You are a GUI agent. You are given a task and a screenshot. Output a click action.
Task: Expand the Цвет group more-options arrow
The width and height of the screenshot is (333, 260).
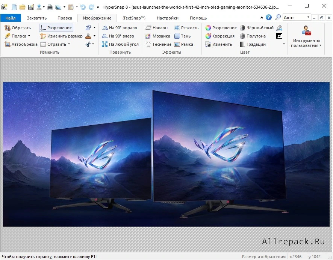coord(284,44)
